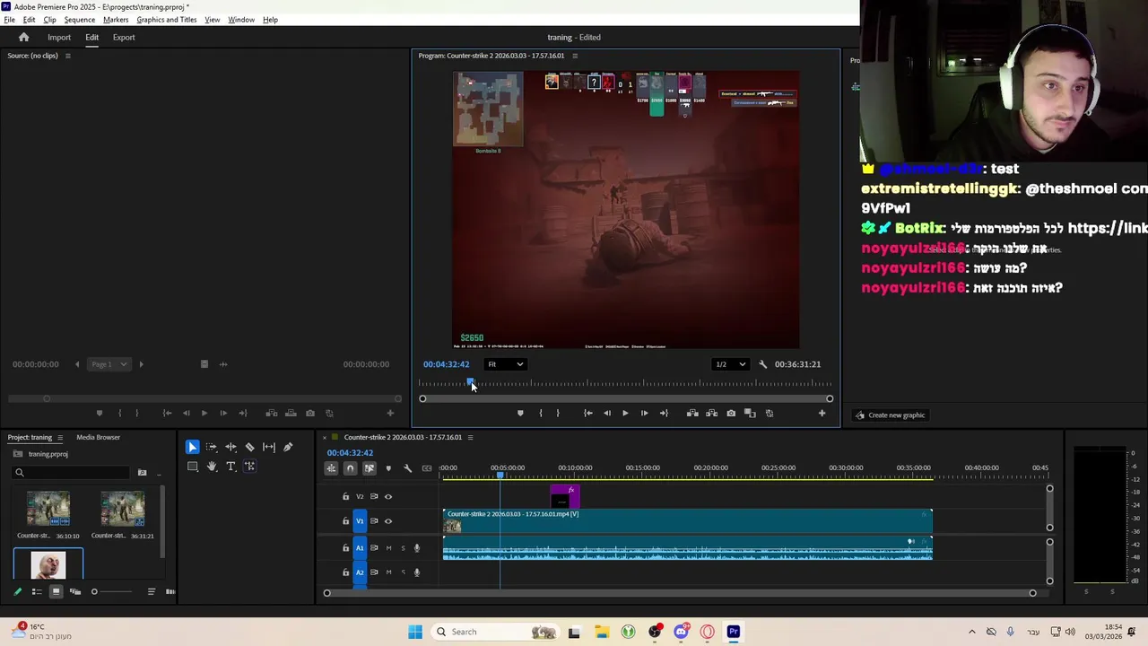Adjust Project panel thumbnail zoom slider
Screen dimensions: 1148x646
coord(111,591)
